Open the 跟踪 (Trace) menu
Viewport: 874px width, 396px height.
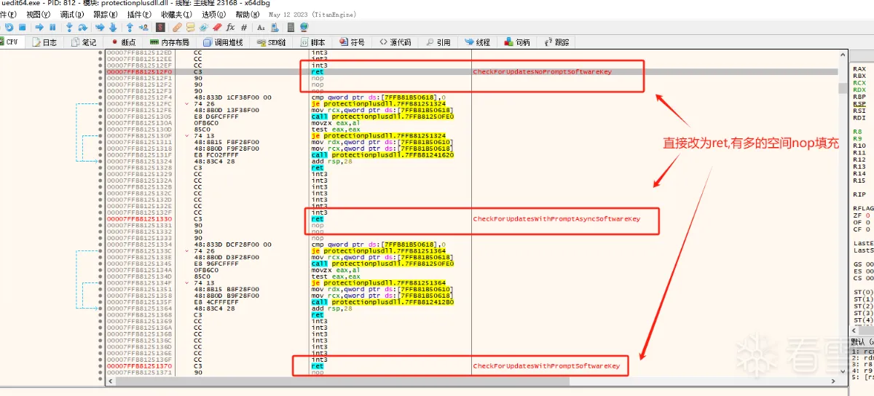[106, 15]
